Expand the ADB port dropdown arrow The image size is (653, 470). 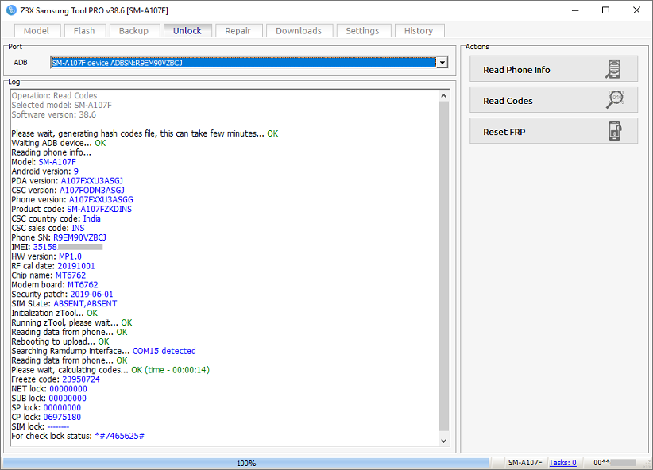click(442, 63)
